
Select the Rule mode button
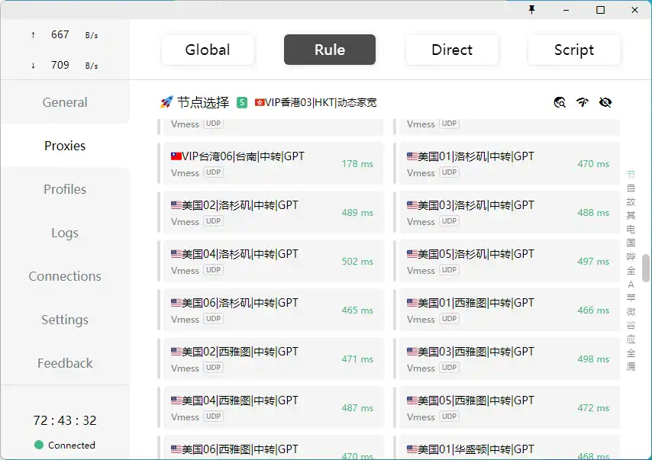(330, 50)
